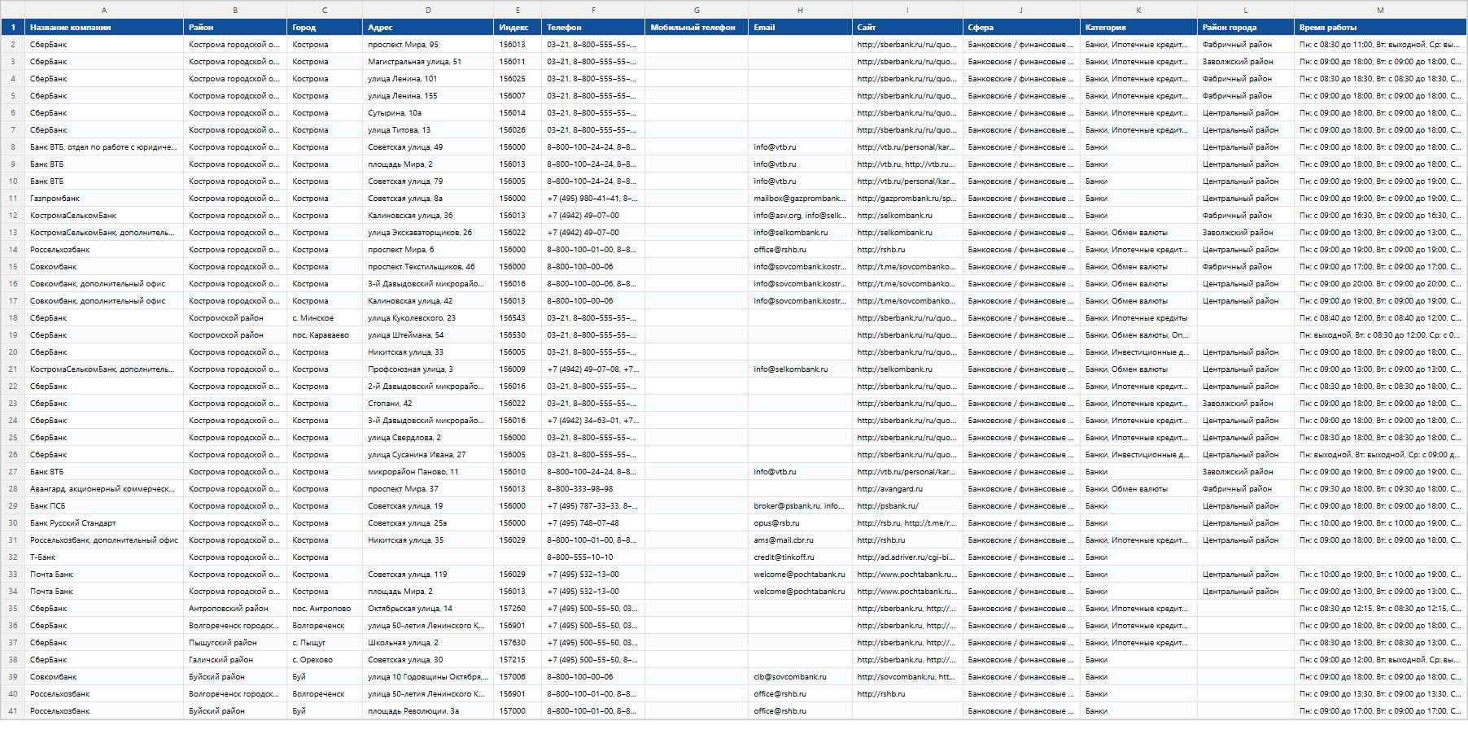The width and height of the screenshot is (1468, 734).
Task: Select the 'Газпромбанк' company cell
Action: tap(104, 199)
